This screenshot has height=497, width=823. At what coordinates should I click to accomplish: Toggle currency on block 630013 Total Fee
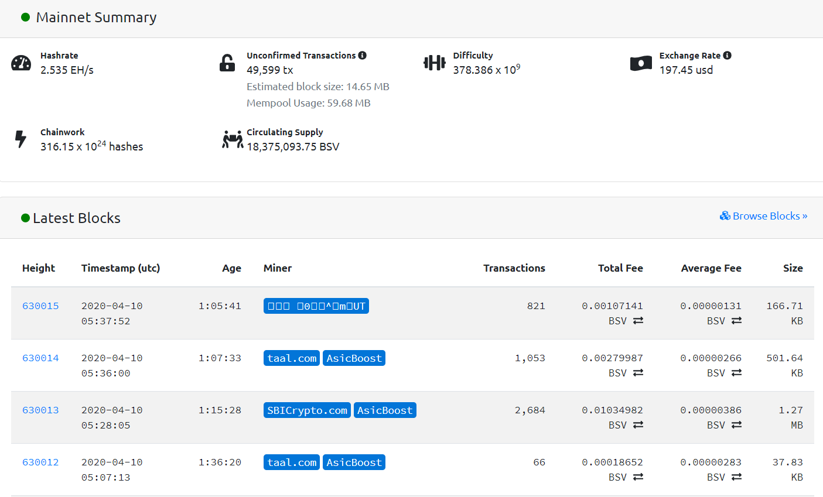tap(638, 425)
